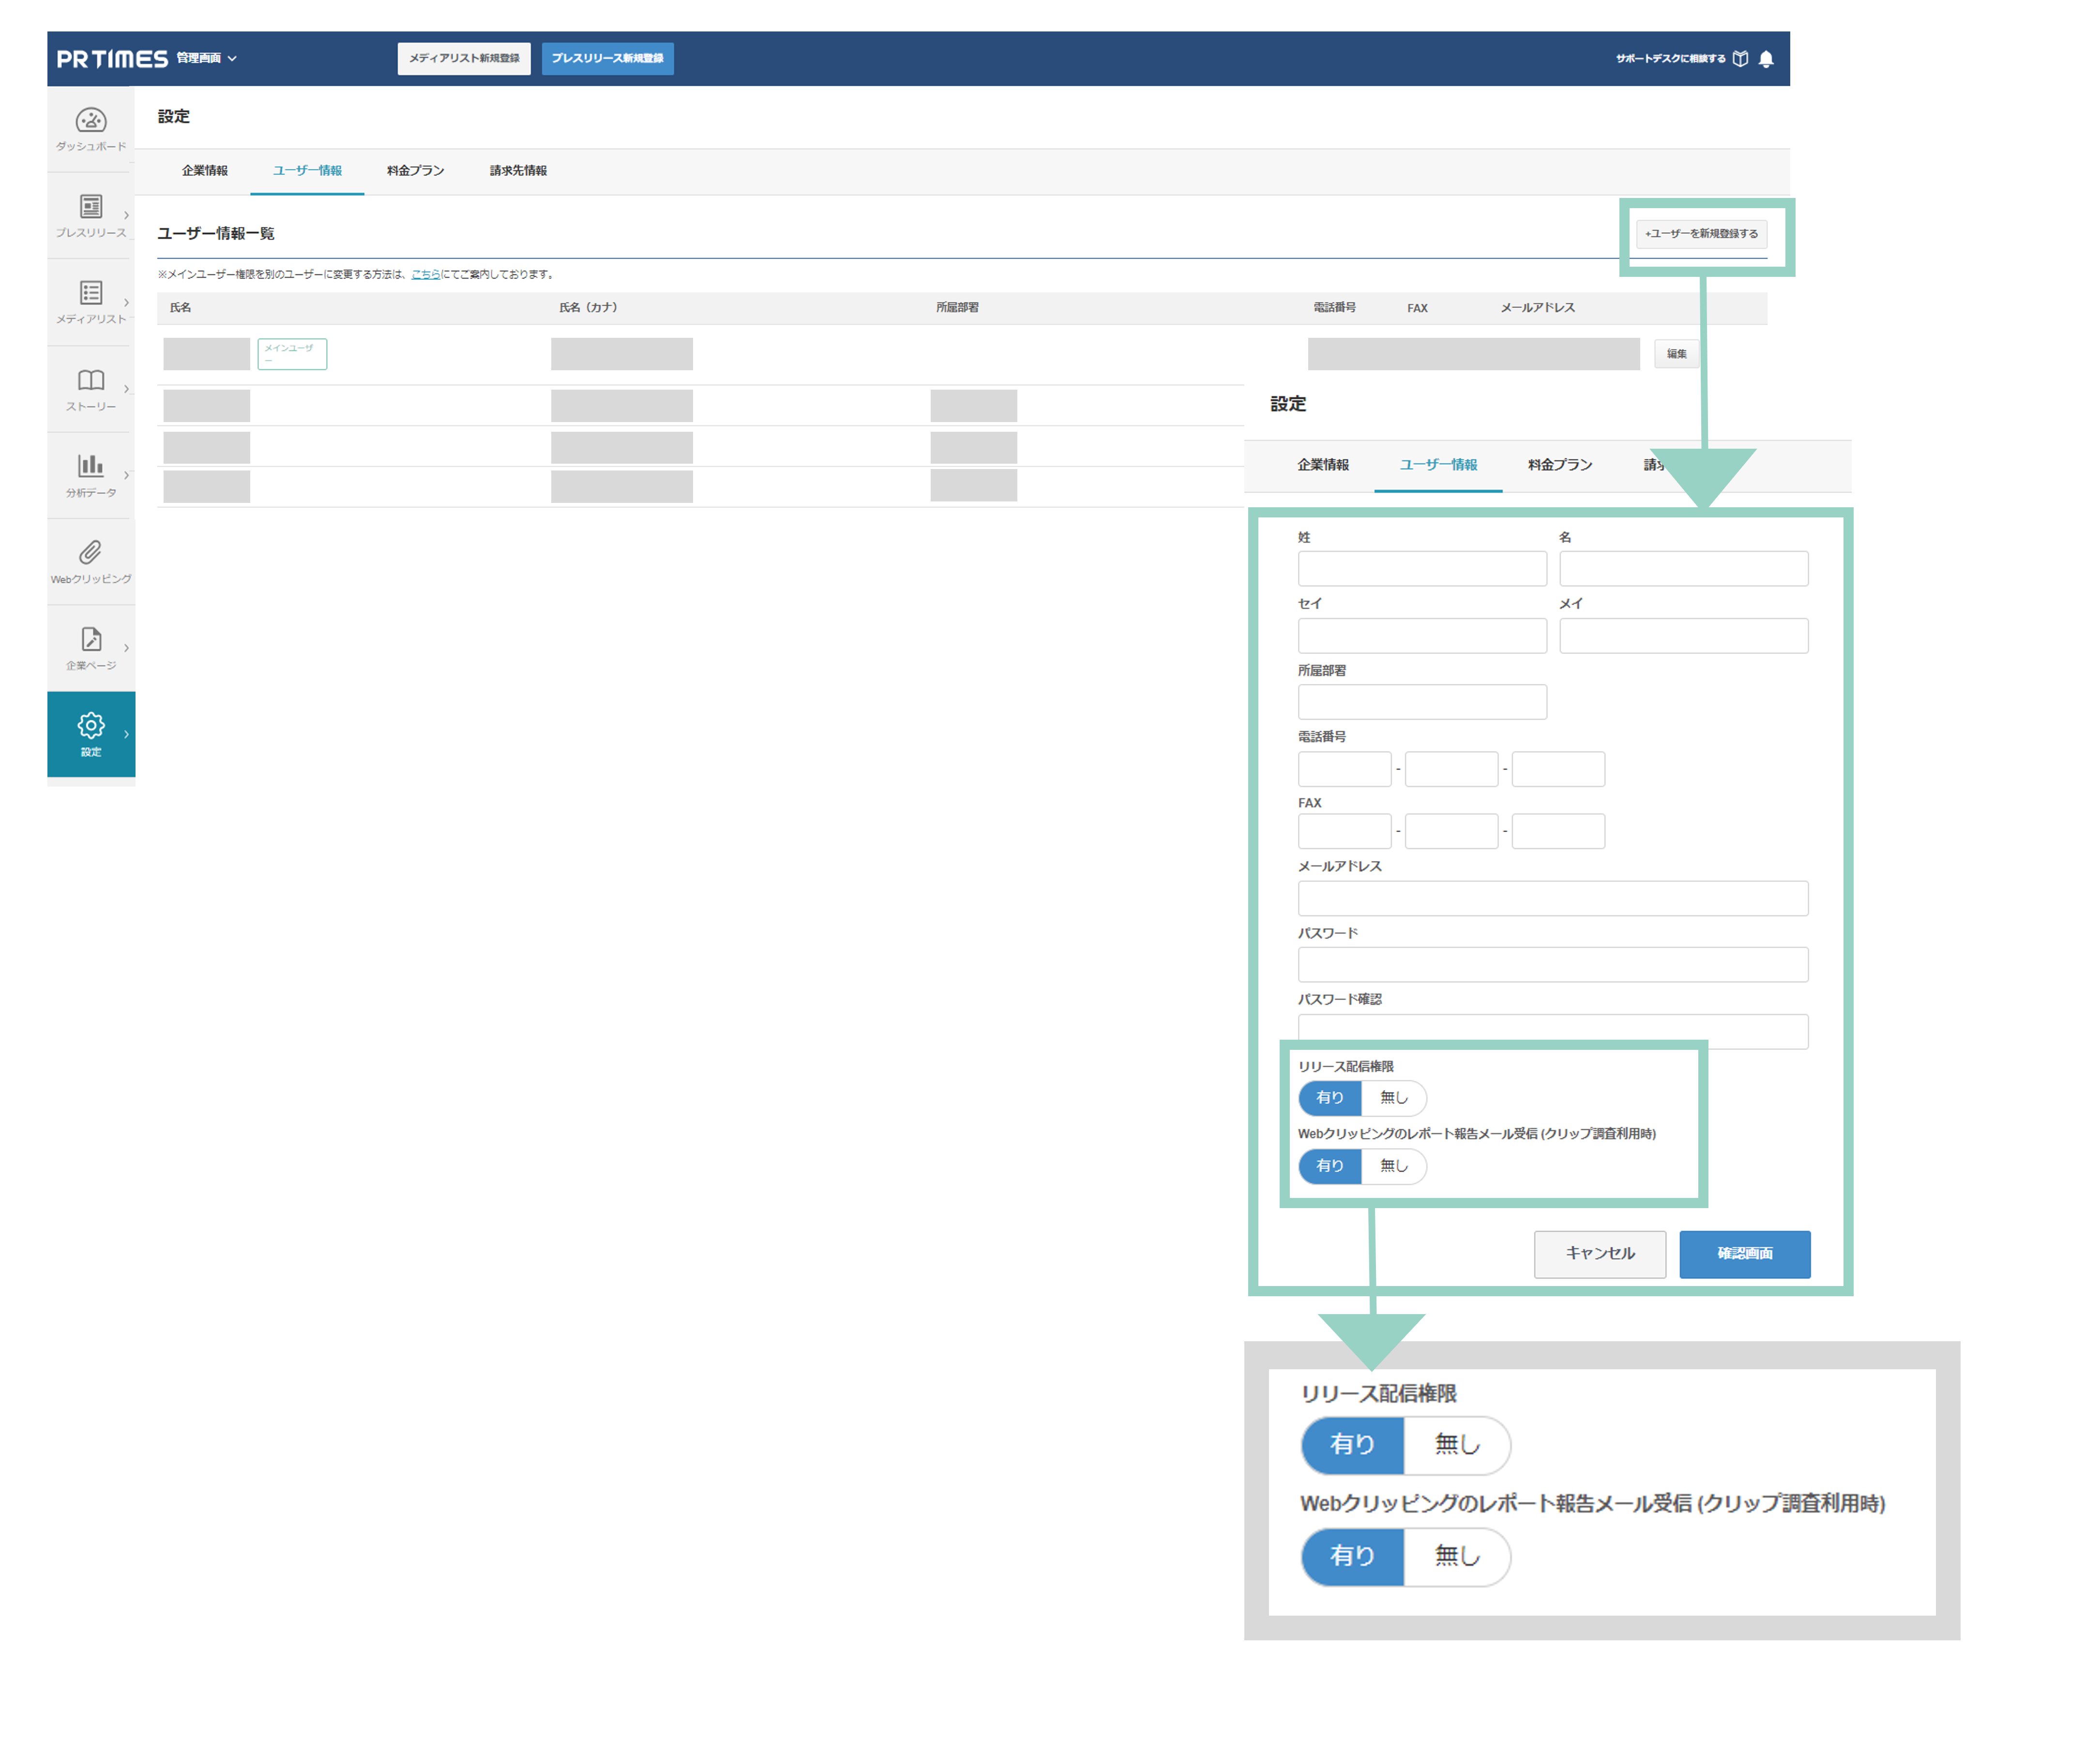
Task: Set Webクリッピング report mail to 無し in form
Action: coord(1394,1167)
